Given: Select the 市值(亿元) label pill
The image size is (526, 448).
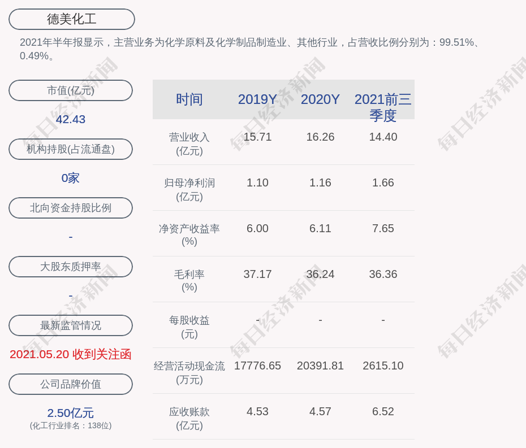Looking at the screenshot, I should (x=71, y=90).
